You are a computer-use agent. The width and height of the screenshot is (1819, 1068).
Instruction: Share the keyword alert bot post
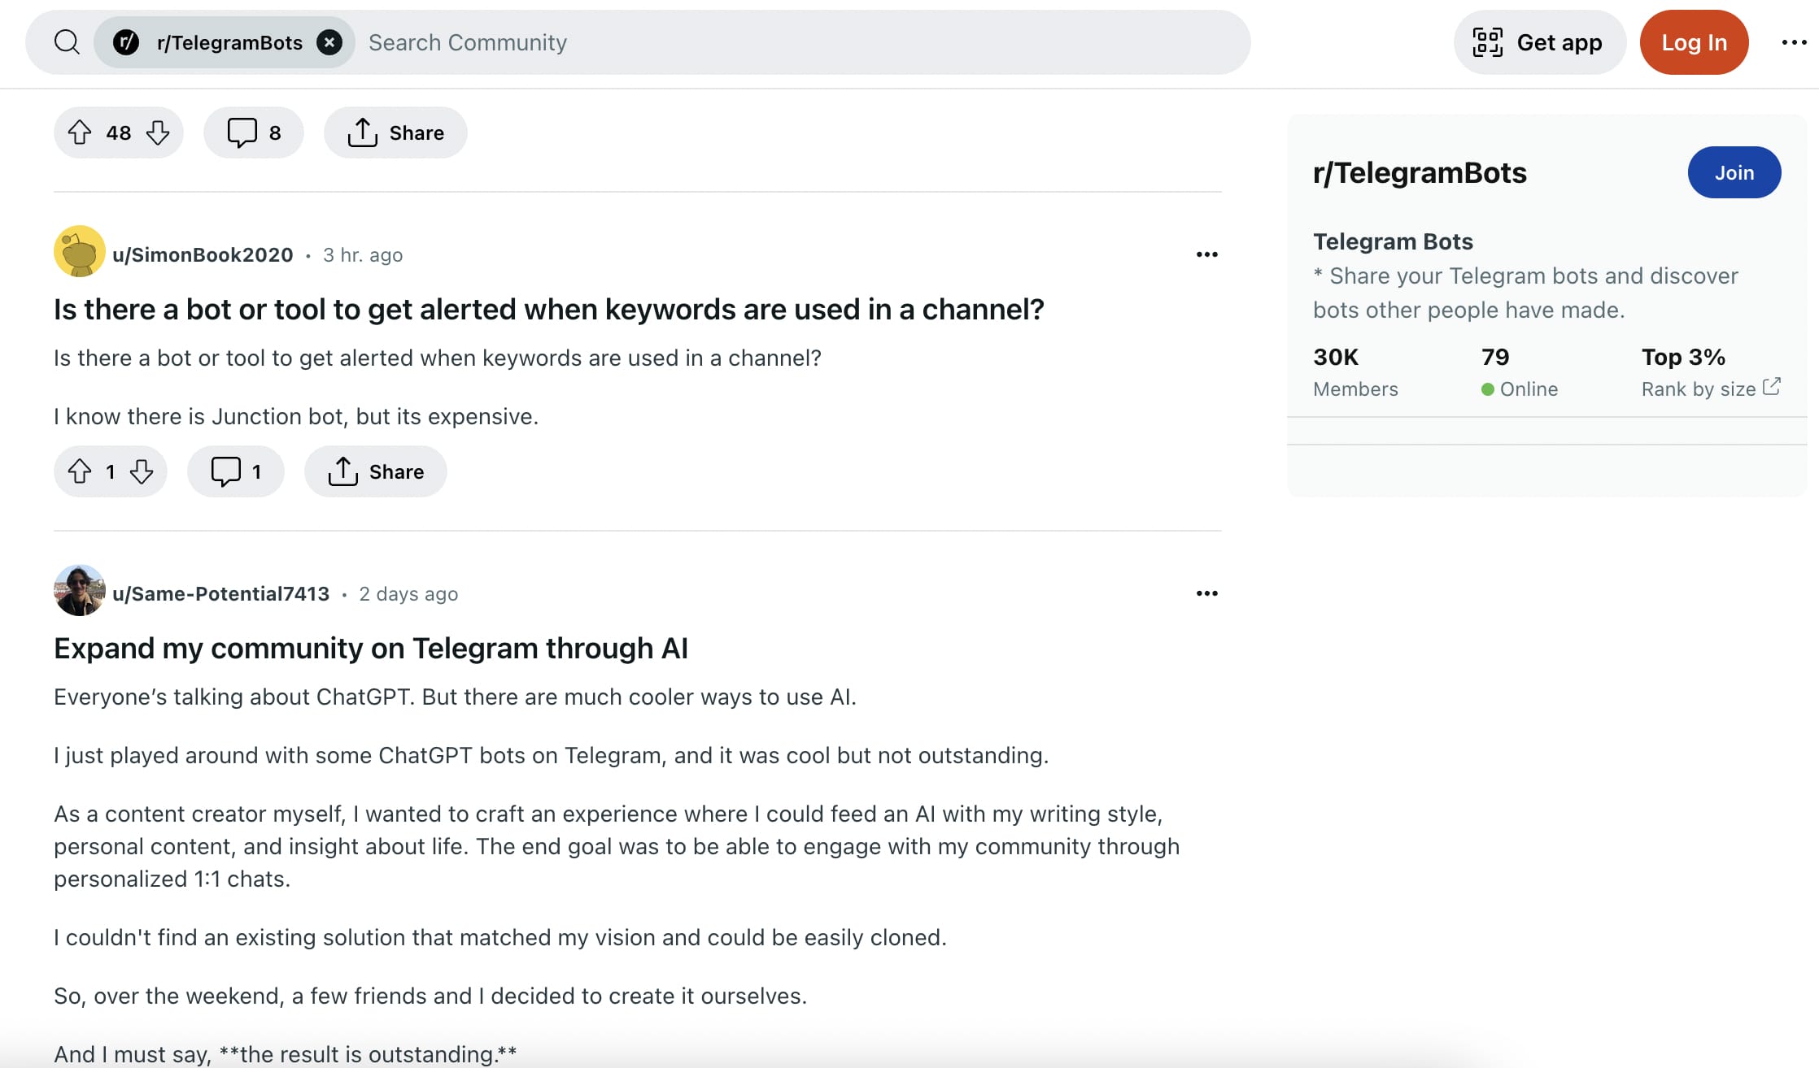376,471
